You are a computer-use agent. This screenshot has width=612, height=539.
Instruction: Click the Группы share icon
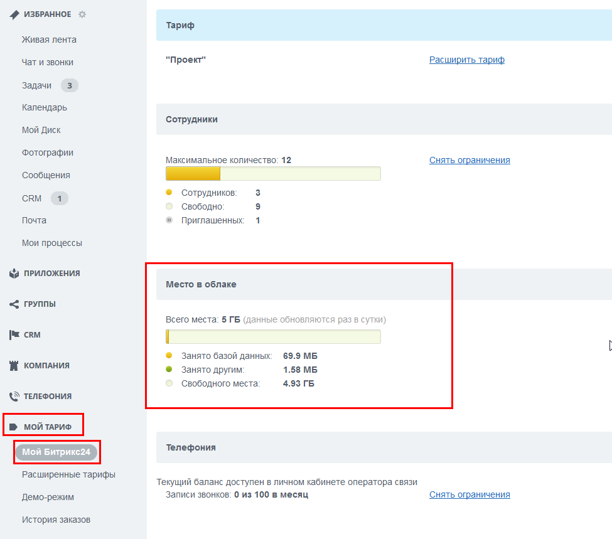point(14,304)
